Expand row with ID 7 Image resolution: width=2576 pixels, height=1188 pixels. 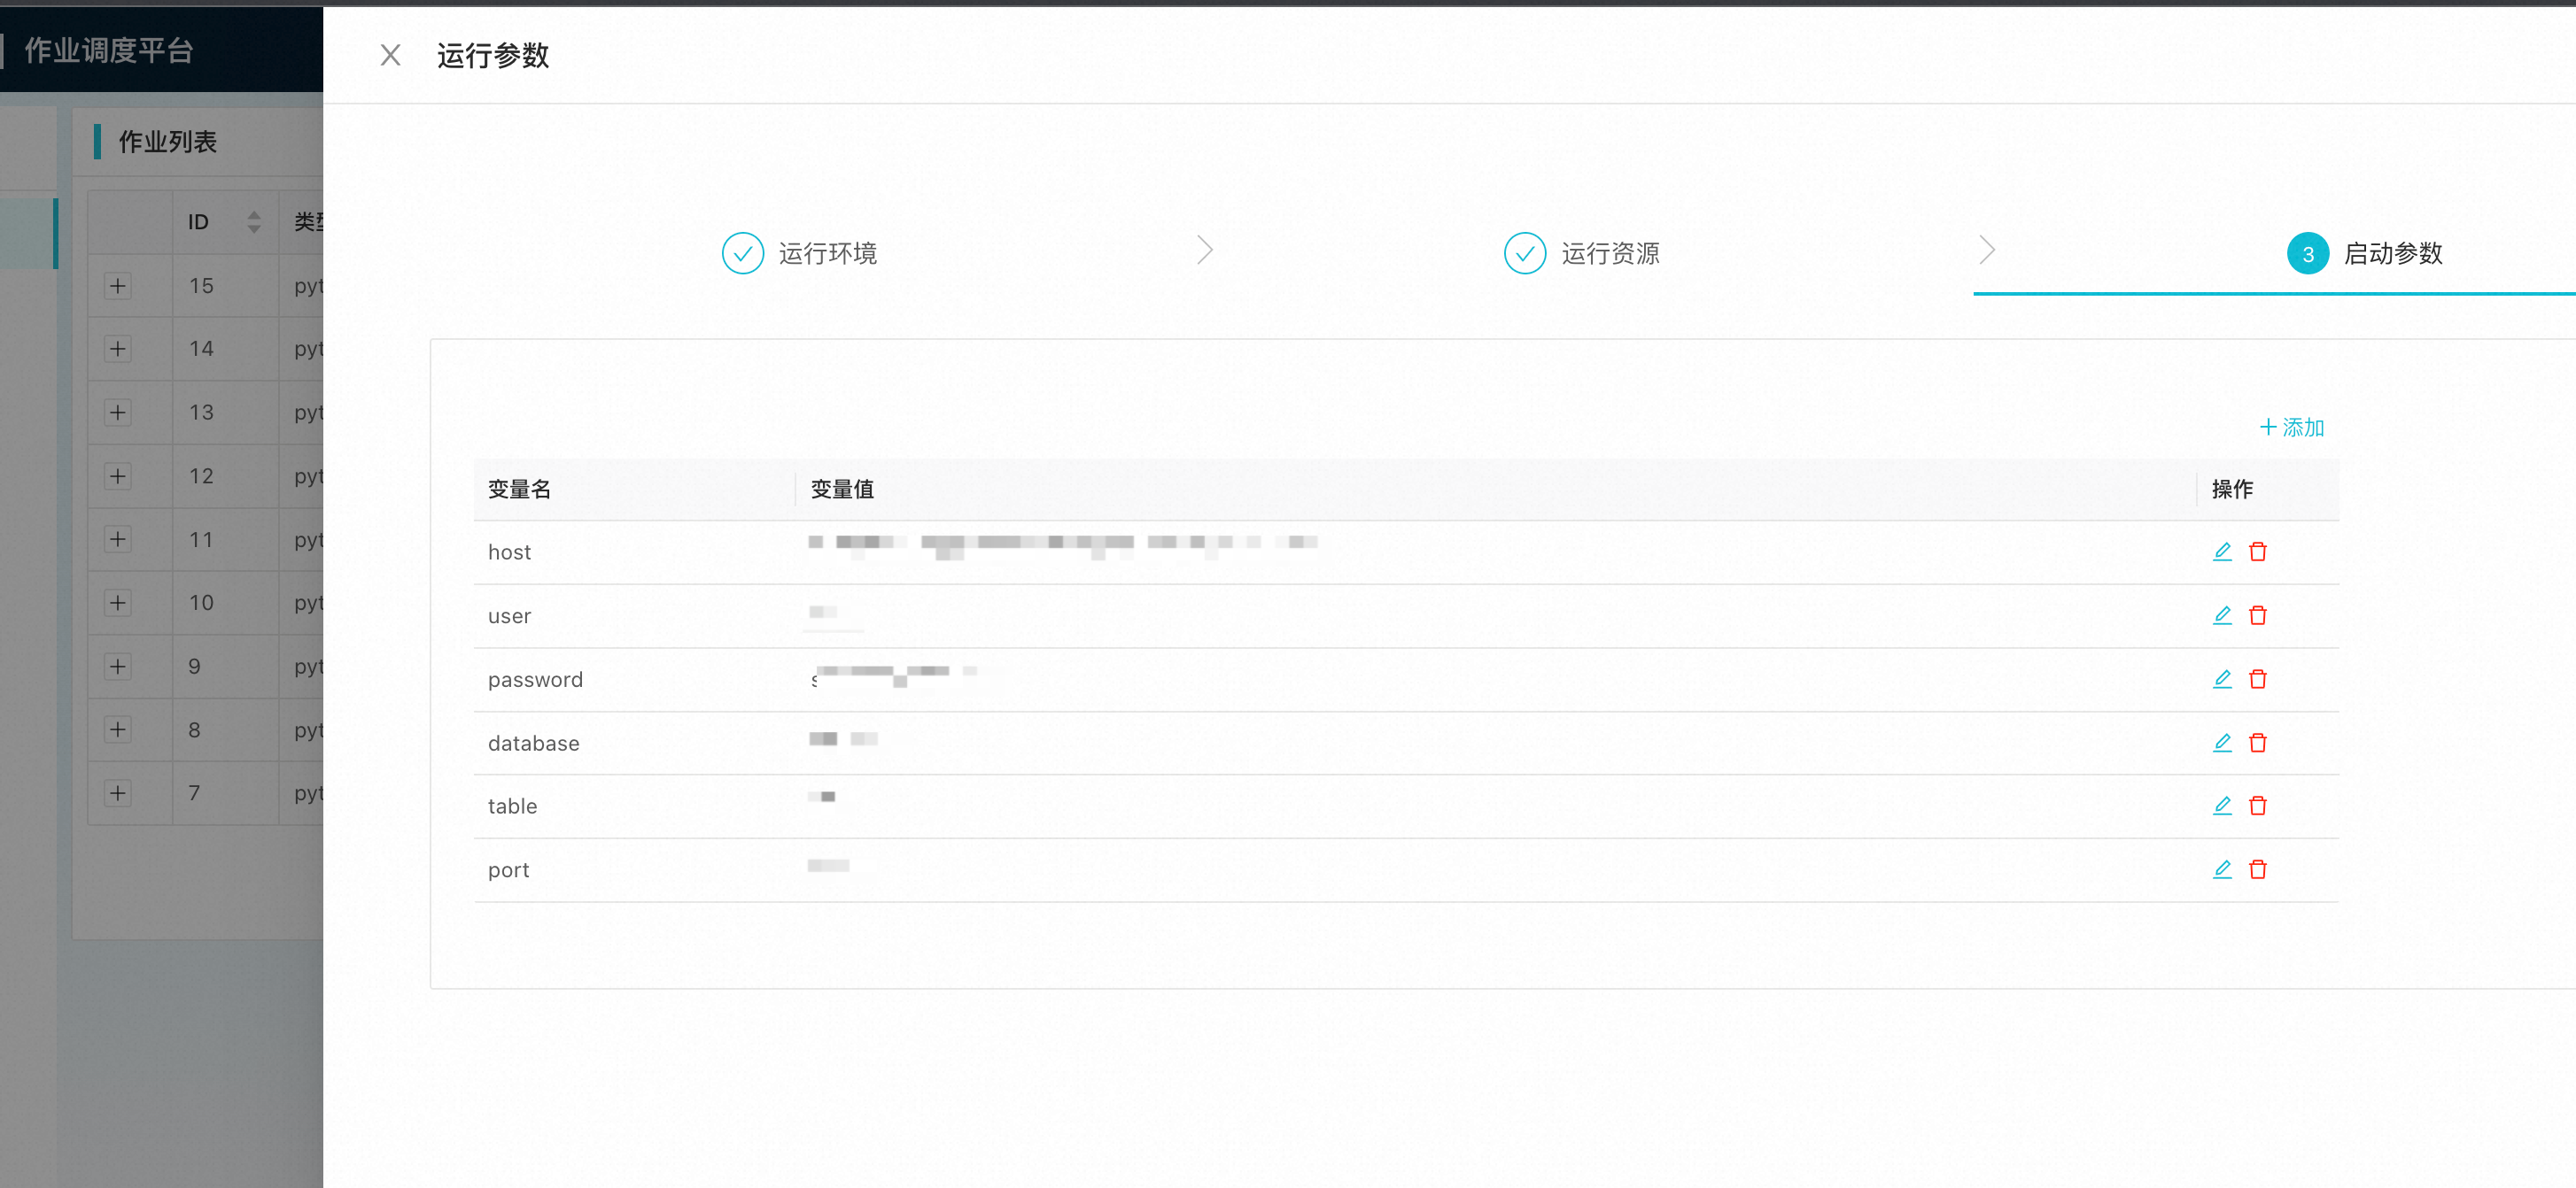pyautogui.click(x=118, y=793)
